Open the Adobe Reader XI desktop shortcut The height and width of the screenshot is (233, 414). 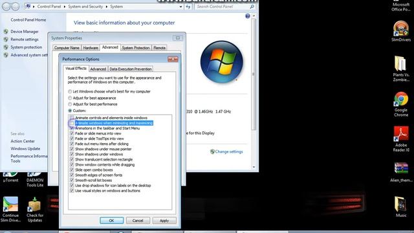tap(401, 139)
